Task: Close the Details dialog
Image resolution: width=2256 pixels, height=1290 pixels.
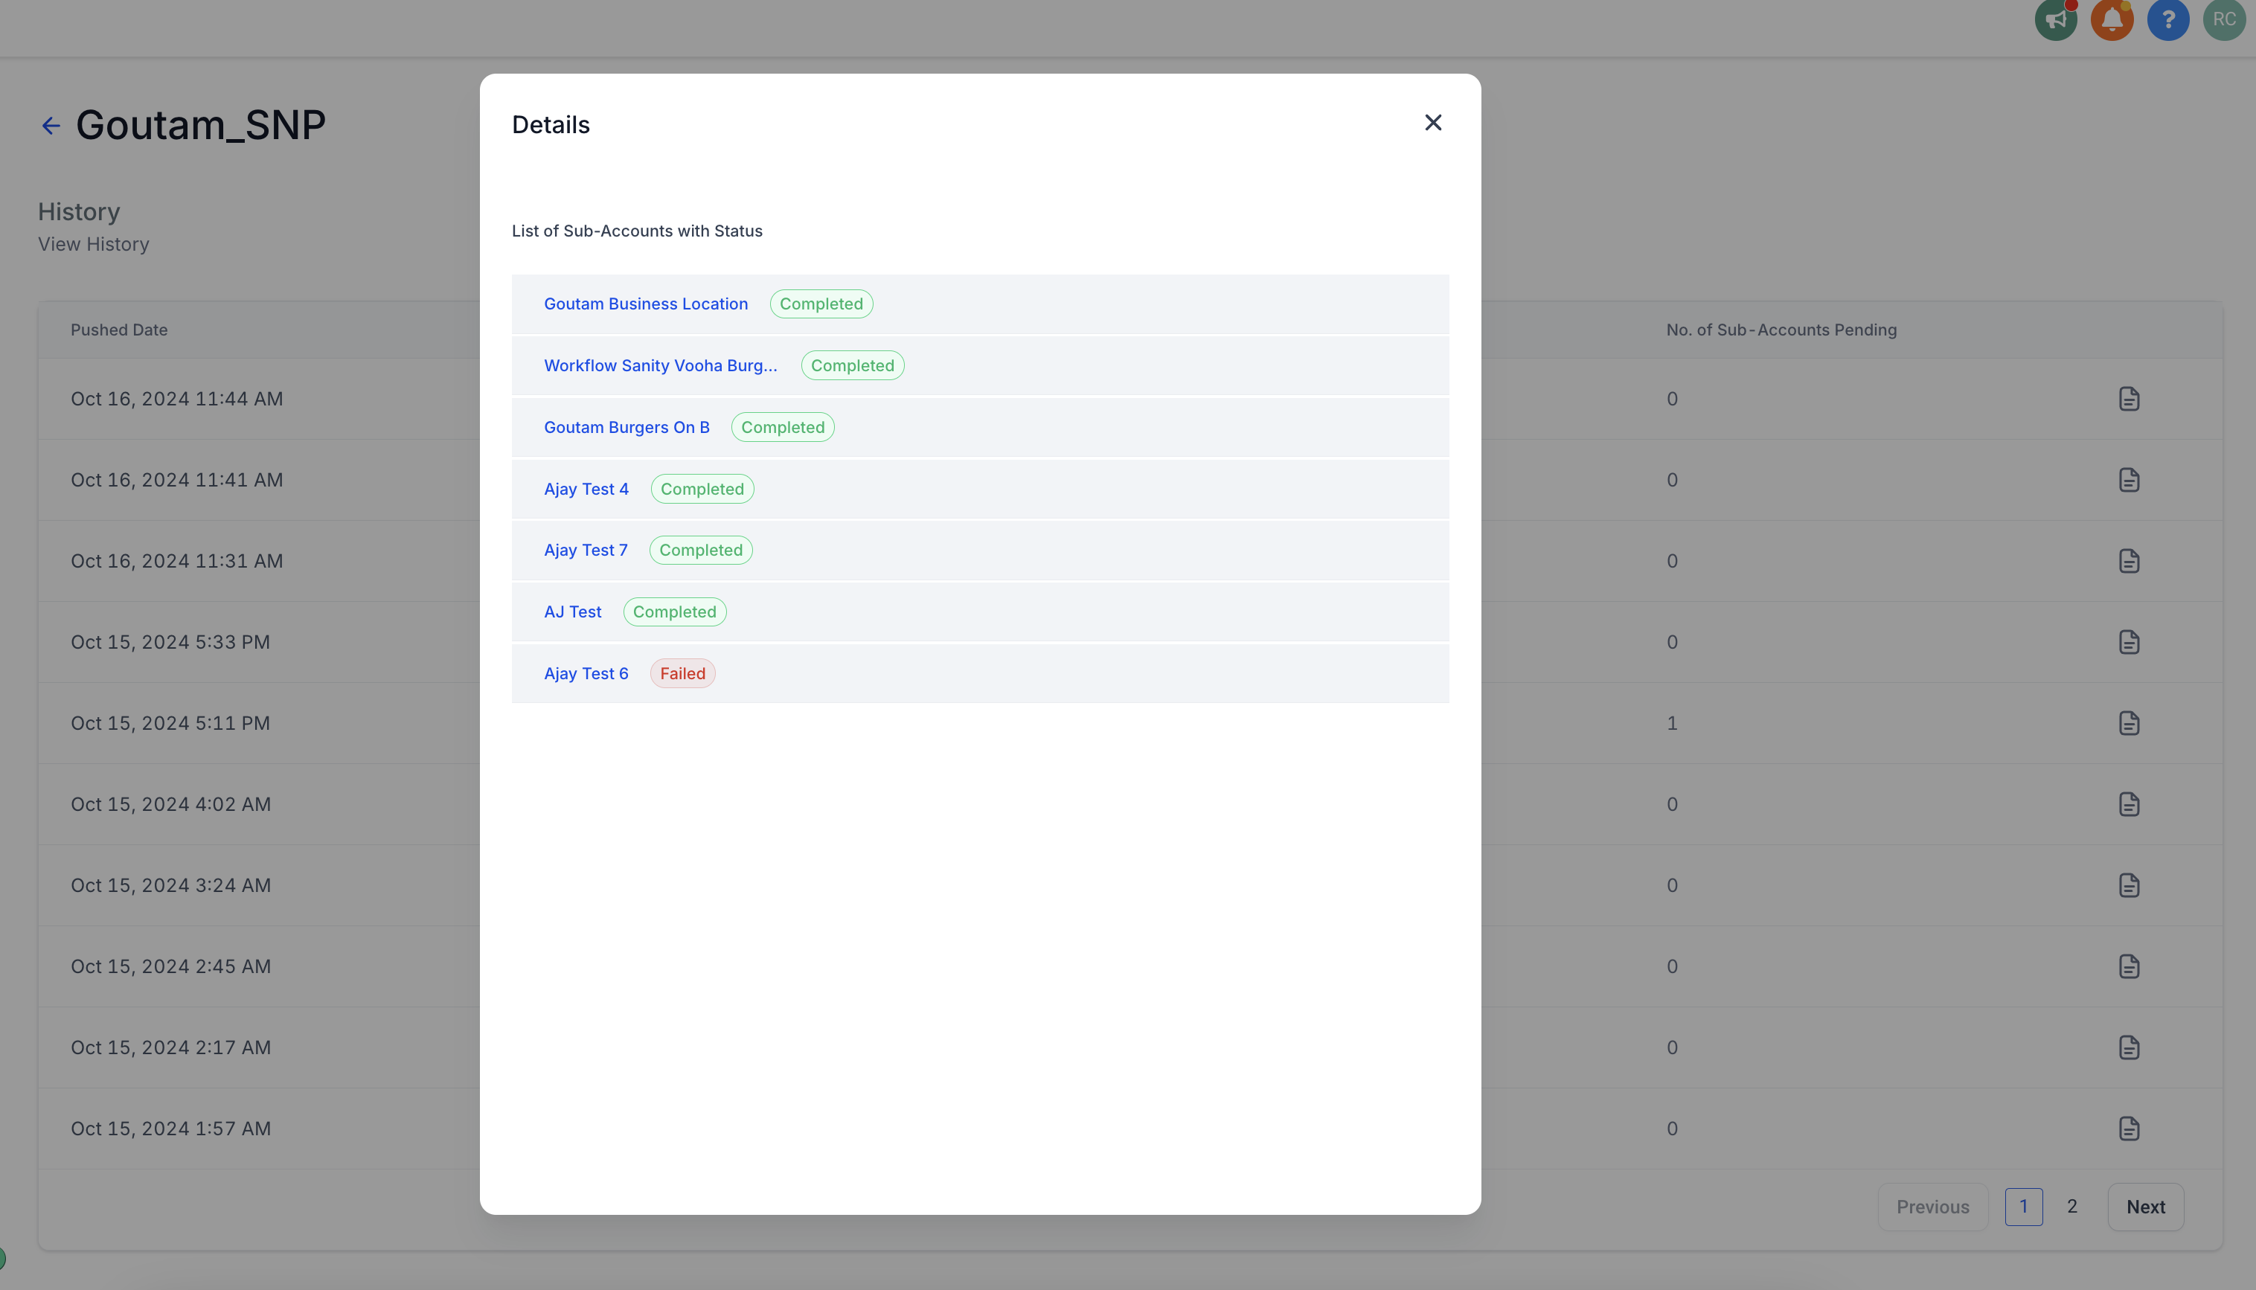Action: pos(1433,123)
